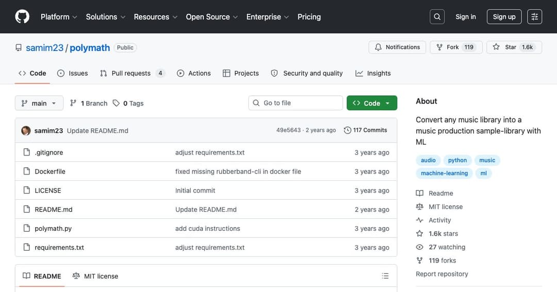Image resolution: width=557 pixels, height=292 pixels.
Task: Expand the Platform menu
Action: (59, 16)
